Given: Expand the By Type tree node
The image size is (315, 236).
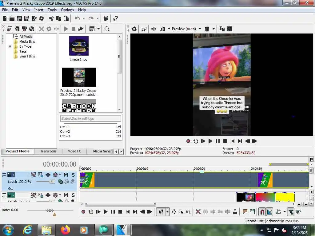Looking at the screenshot, I should click(x=10, y=47).
